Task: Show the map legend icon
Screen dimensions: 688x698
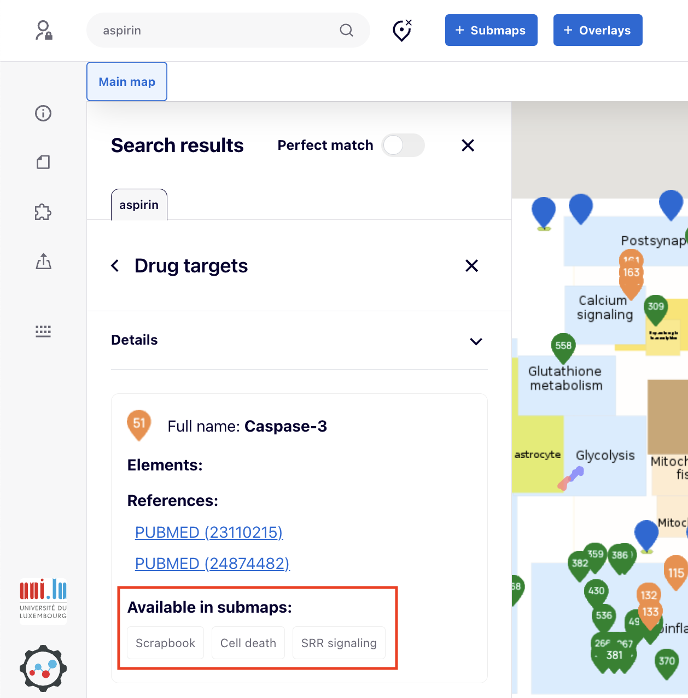Action: (43, 331)
